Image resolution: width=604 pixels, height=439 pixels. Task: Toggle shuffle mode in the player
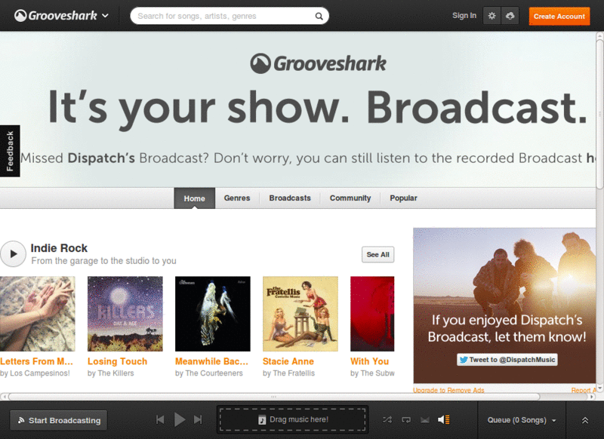coord(387,419)
